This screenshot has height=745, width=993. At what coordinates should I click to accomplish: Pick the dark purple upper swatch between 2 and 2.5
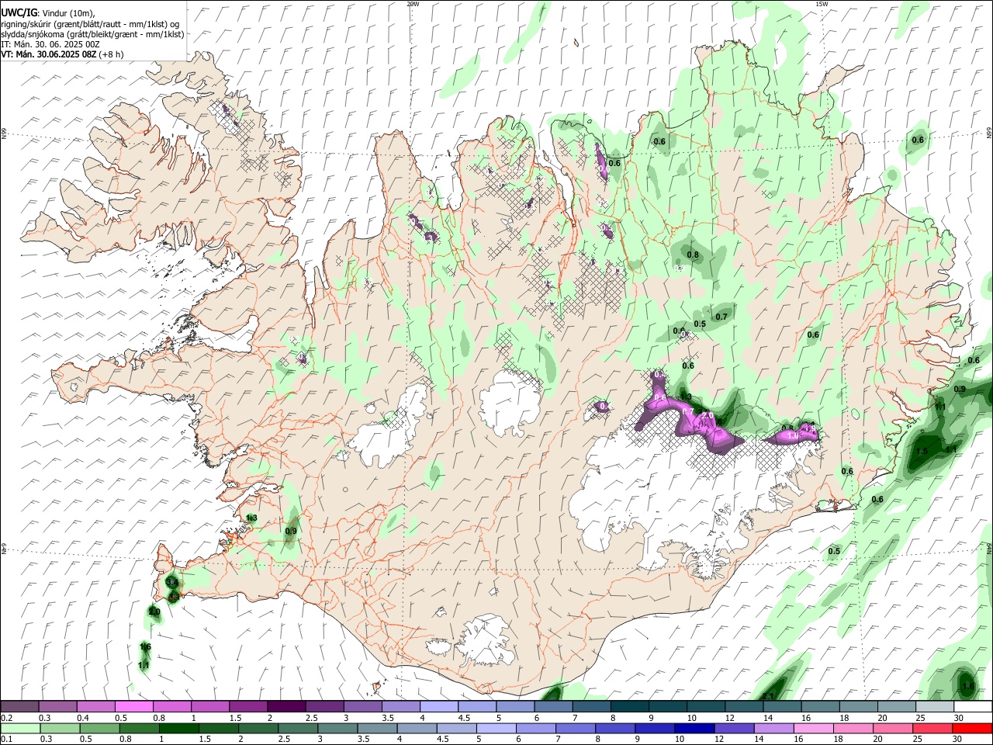click(285, 707)
